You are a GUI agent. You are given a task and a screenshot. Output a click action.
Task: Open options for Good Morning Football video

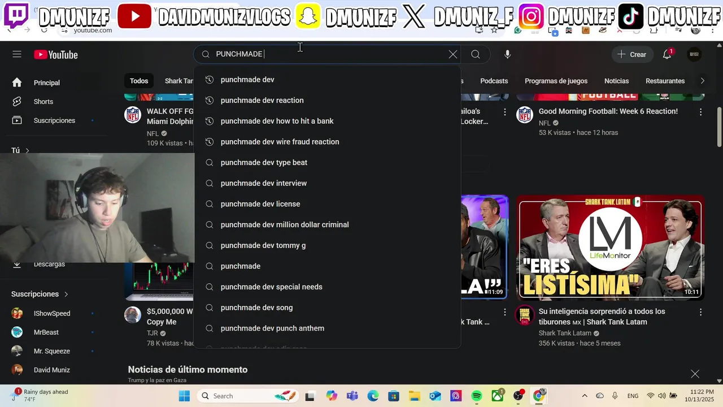[x=700, y=112]
